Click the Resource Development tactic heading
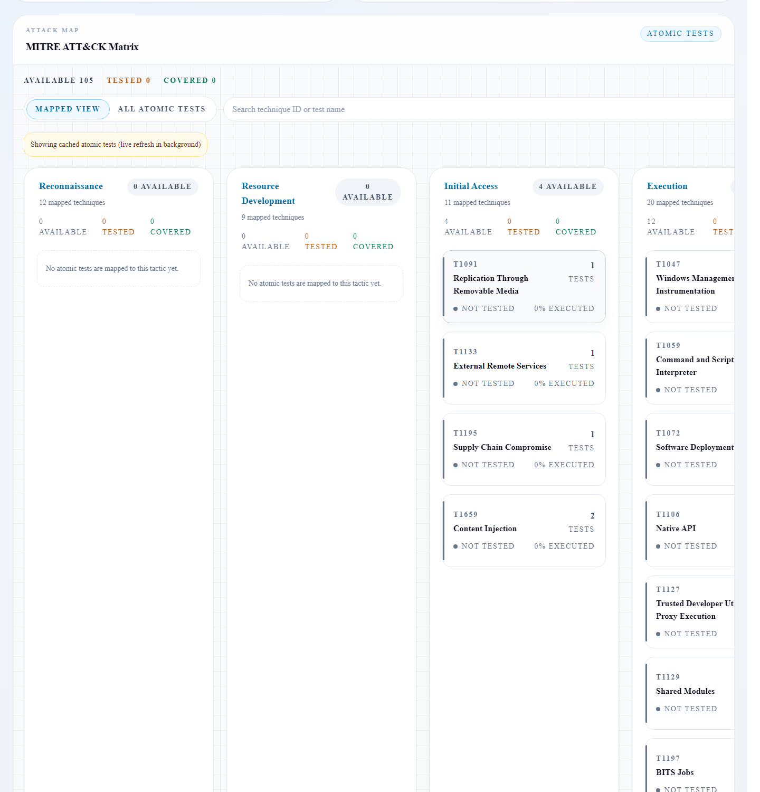The height and width of the screenshot is (792, 760). click(x=268, y=194)
